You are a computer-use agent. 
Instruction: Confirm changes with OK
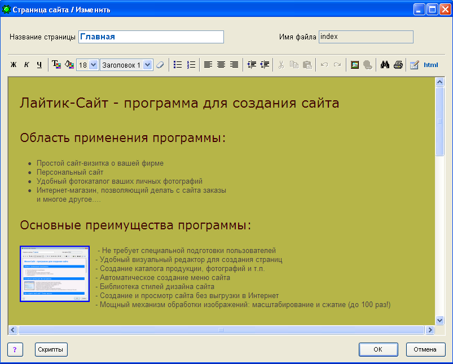click(x=378, y=349)
